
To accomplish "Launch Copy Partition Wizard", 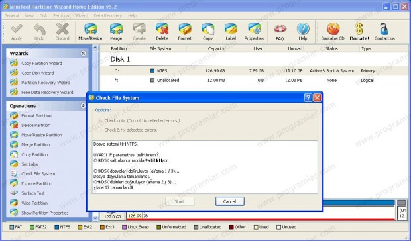I will click(41, 64).
